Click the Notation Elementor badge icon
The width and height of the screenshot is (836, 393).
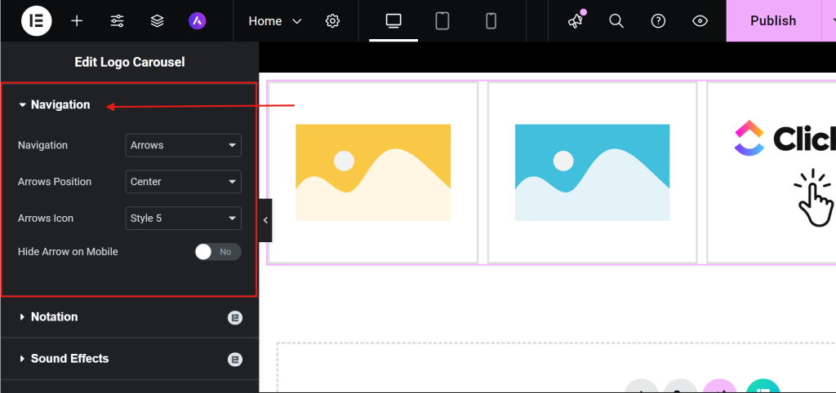pyautogui.click(x=235, y=318)
